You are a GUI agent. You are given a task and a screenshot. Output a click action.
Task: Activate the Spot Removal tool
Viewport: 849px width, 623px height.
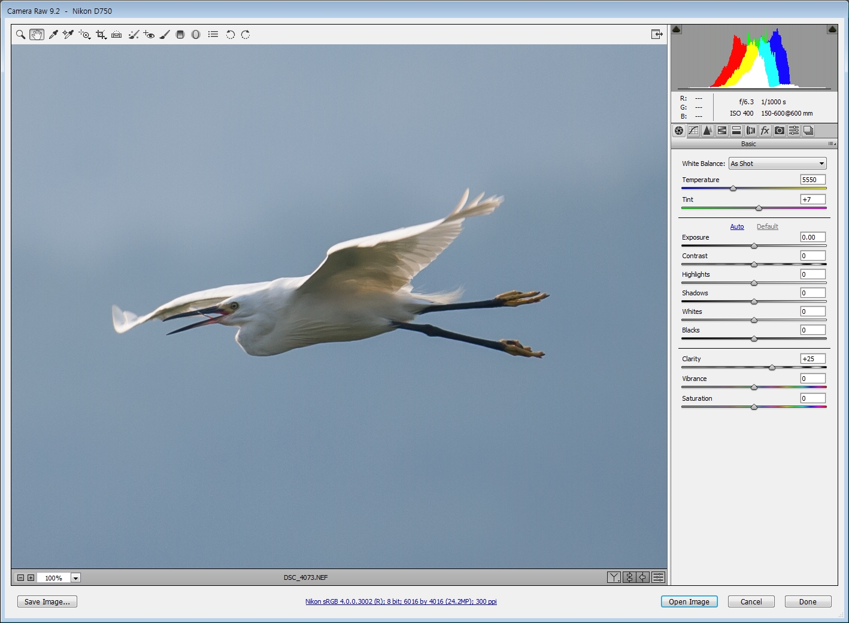134,35
